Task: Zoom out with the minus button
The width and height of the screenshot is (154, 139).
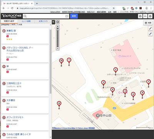Action: pos(58,49)
